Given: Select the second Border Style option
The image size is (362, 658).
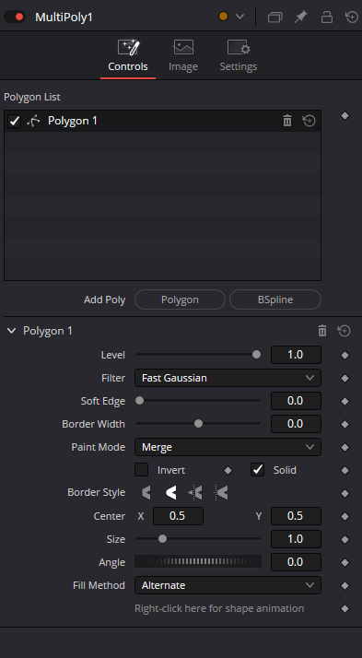Looking at the screenshot, I should pyautogui.click(x=170, y=493).
